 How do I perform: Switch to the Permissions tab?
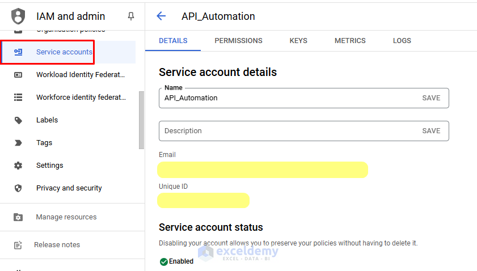click(x=238, y=41)
